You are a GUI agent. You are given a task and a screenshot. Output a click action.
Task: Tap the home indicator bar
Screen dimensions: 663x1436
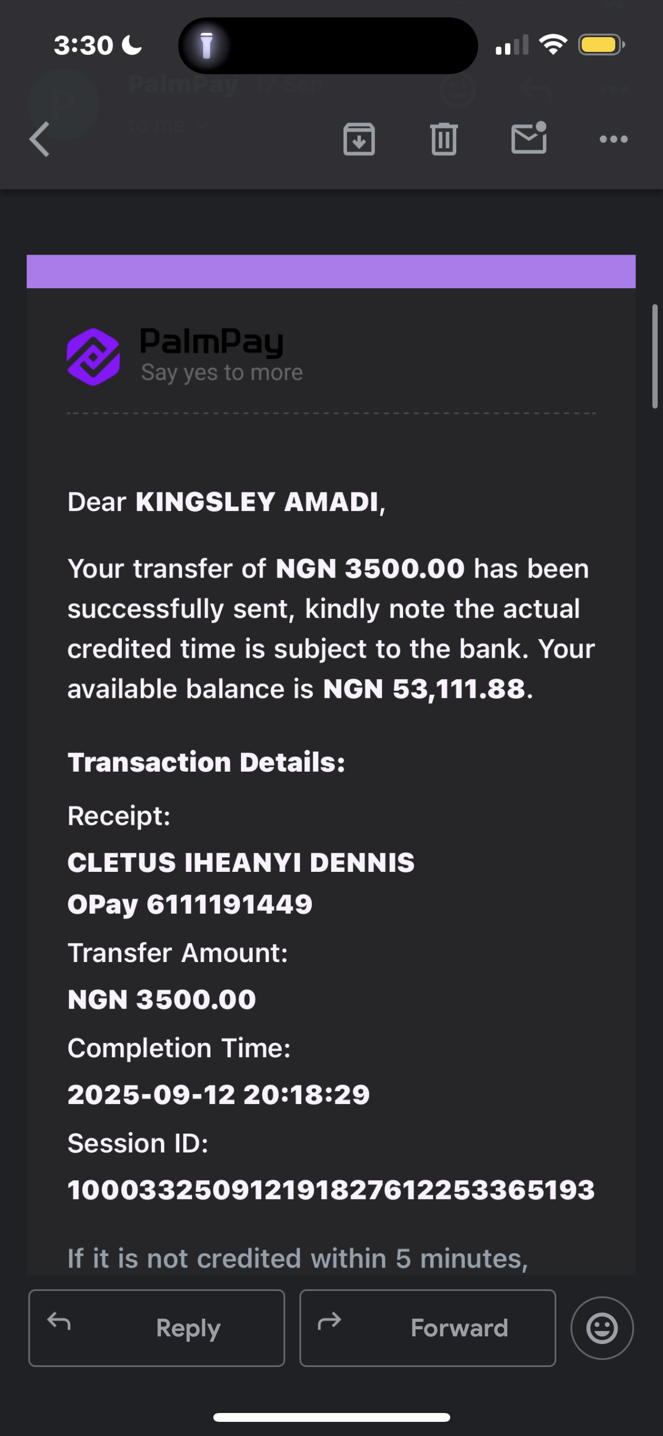(332, 1417)
